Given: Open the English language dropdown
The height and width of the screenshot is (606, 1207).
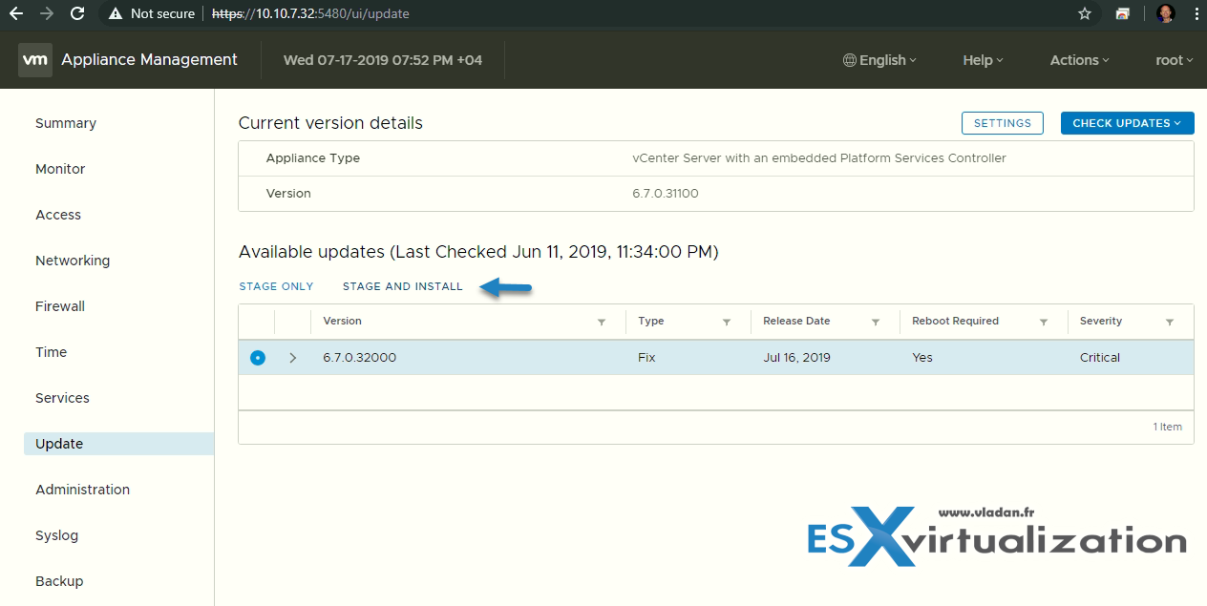Looking at the screenshot, I should coord(879,60).
